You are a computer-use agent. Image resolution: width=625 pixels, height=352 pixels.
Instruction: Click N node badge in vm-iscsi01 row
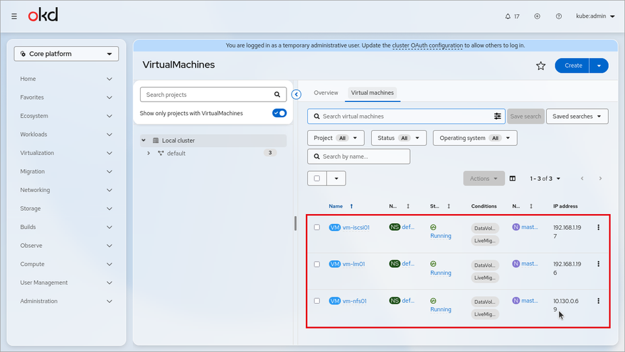click(516, 227)
